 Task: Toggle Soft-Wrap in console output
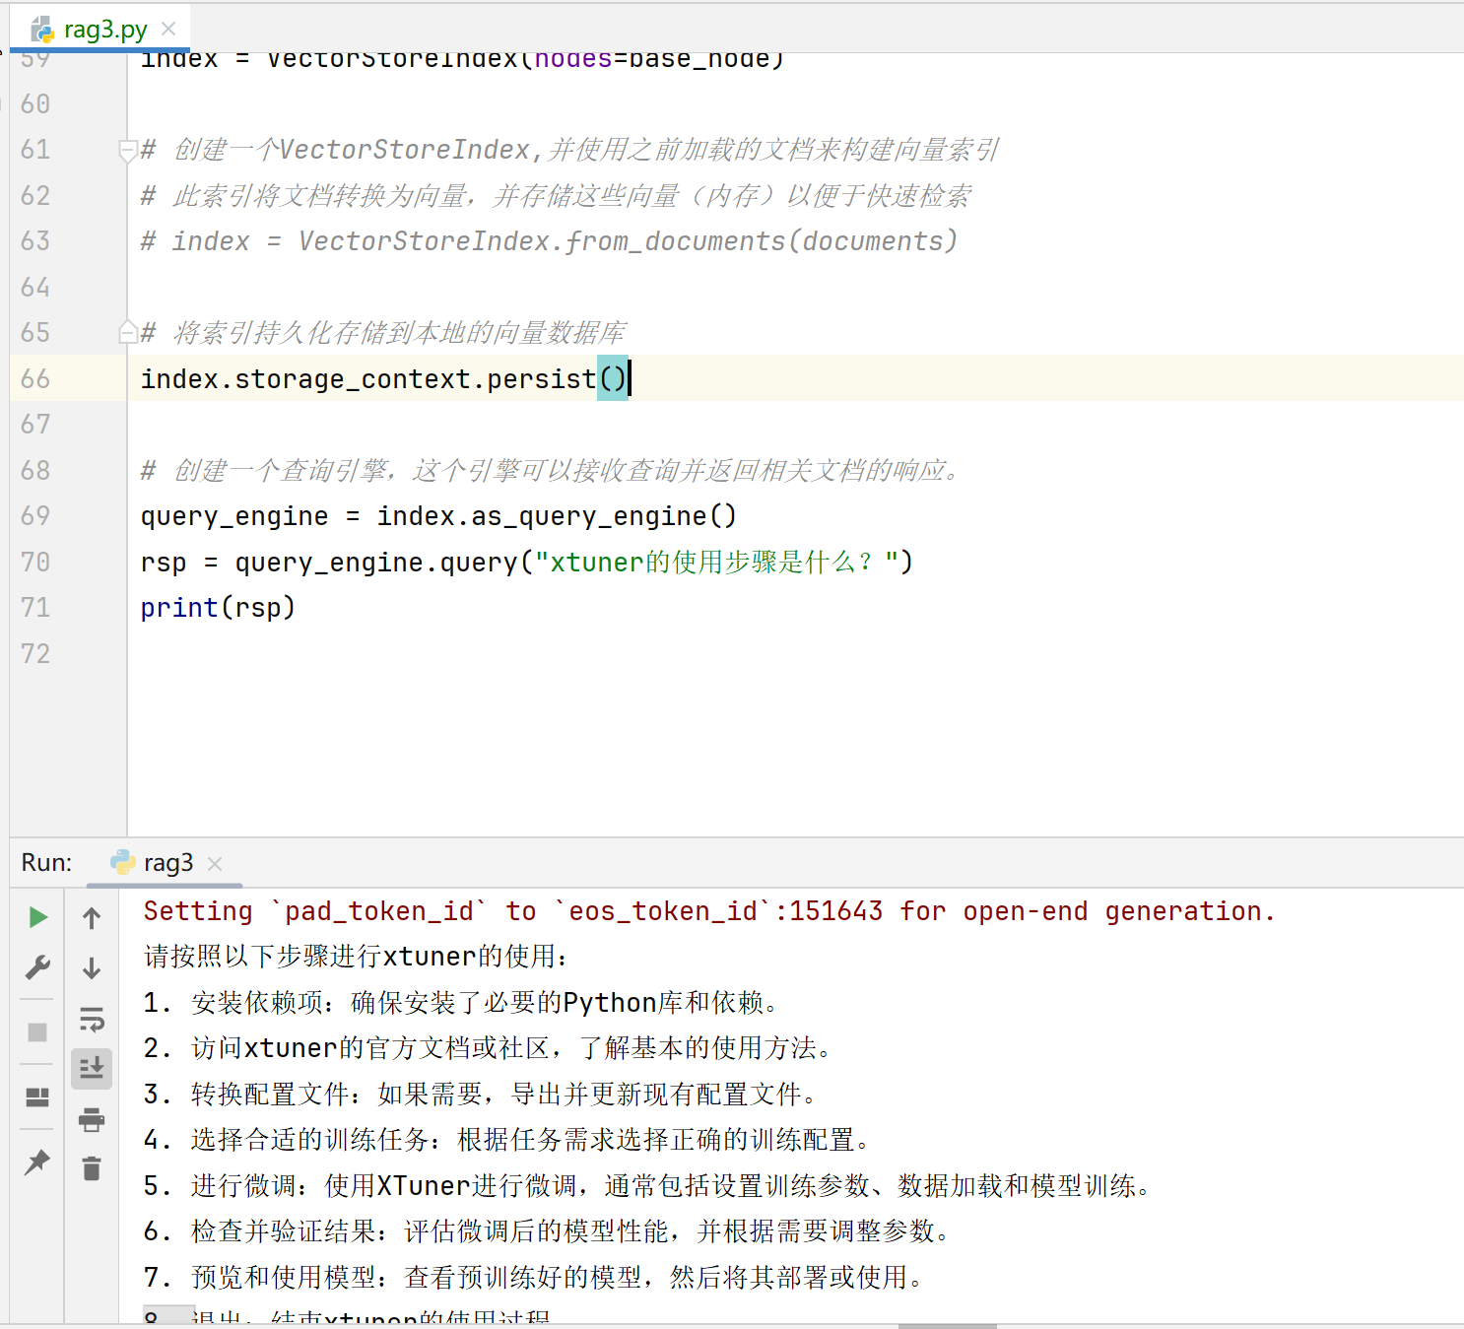point(92,1019)
